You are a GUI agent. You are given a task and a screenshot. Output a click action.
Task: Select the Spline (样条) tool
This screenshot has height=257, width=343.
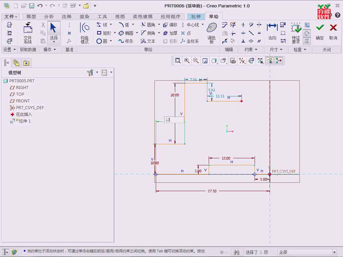click(x=126, y=41)
